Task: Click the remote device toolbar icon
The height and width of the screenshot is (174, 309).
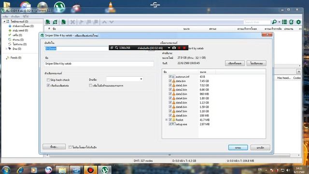Action: (292, 22)
